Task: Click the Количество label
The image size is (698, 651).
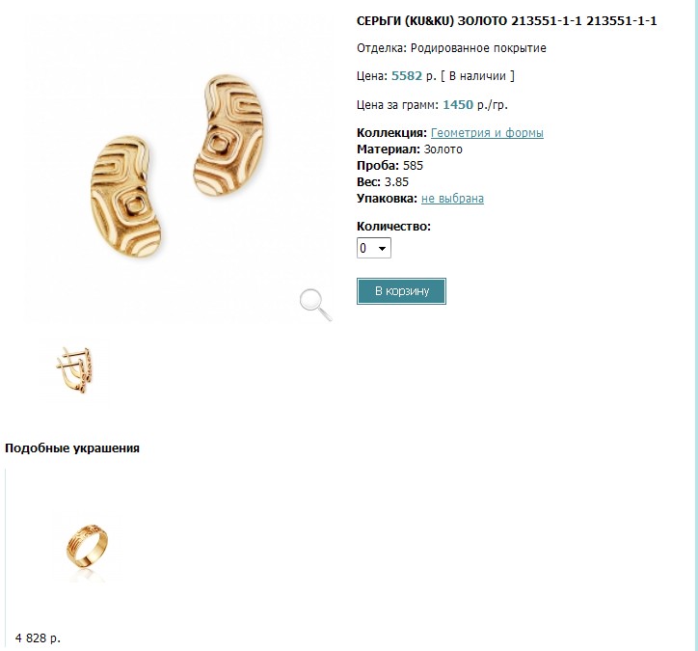Action: (x=393, y=227)
